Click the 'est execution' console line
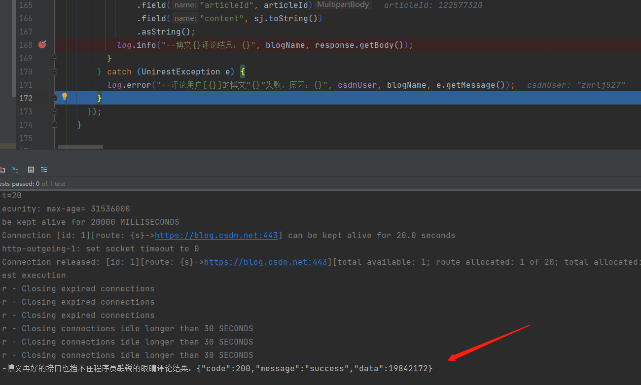 pyautogui.click(x=34, y=276)
